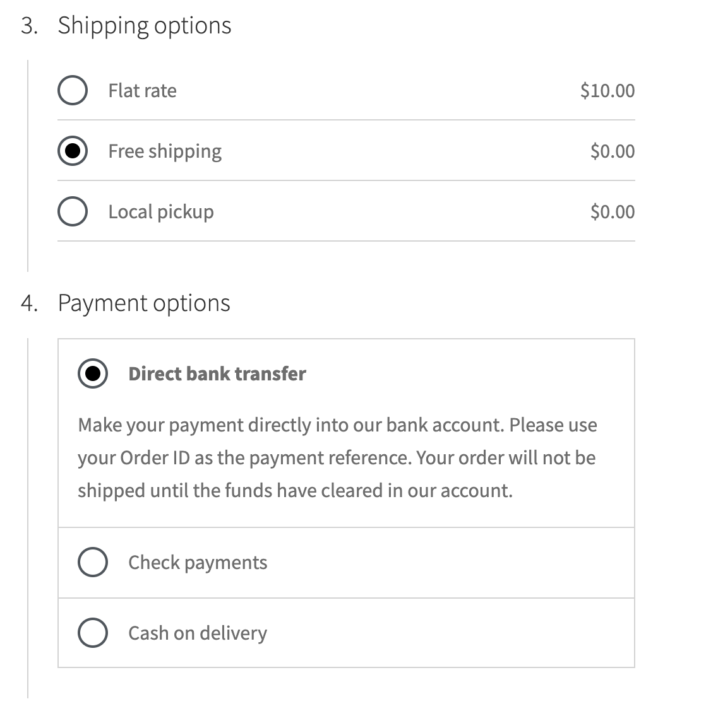Click the Flat rate label text
Viewport: 706px width, 716px height.
point(142,90)
